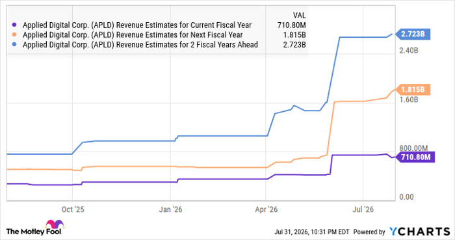The height and width of the screenshot is (240, 455).
Task: Click the Oct '25 x-axis label
Action: pos(73,209)
